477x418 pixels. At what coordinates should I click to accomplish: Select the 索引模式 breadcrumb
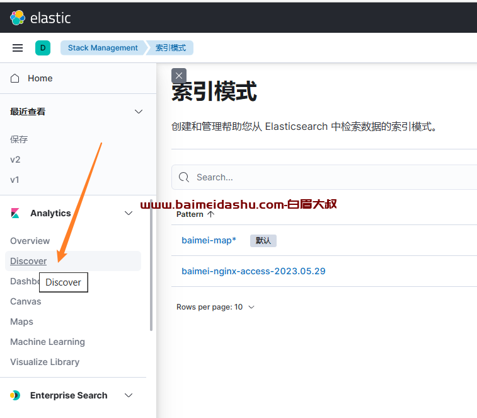coord(171,48)
